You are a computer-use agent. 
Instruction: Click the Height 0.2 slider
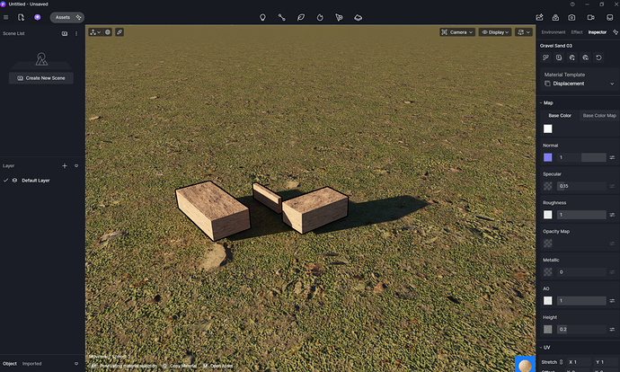(x=581, y=329)
